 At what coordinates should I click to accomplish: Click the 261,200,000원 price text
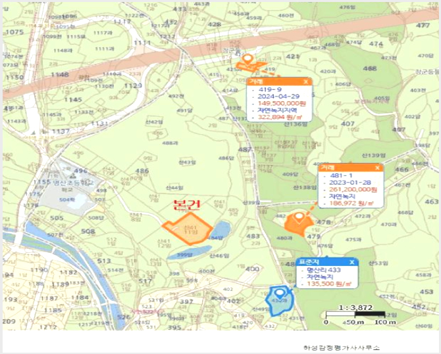(353, 190)
